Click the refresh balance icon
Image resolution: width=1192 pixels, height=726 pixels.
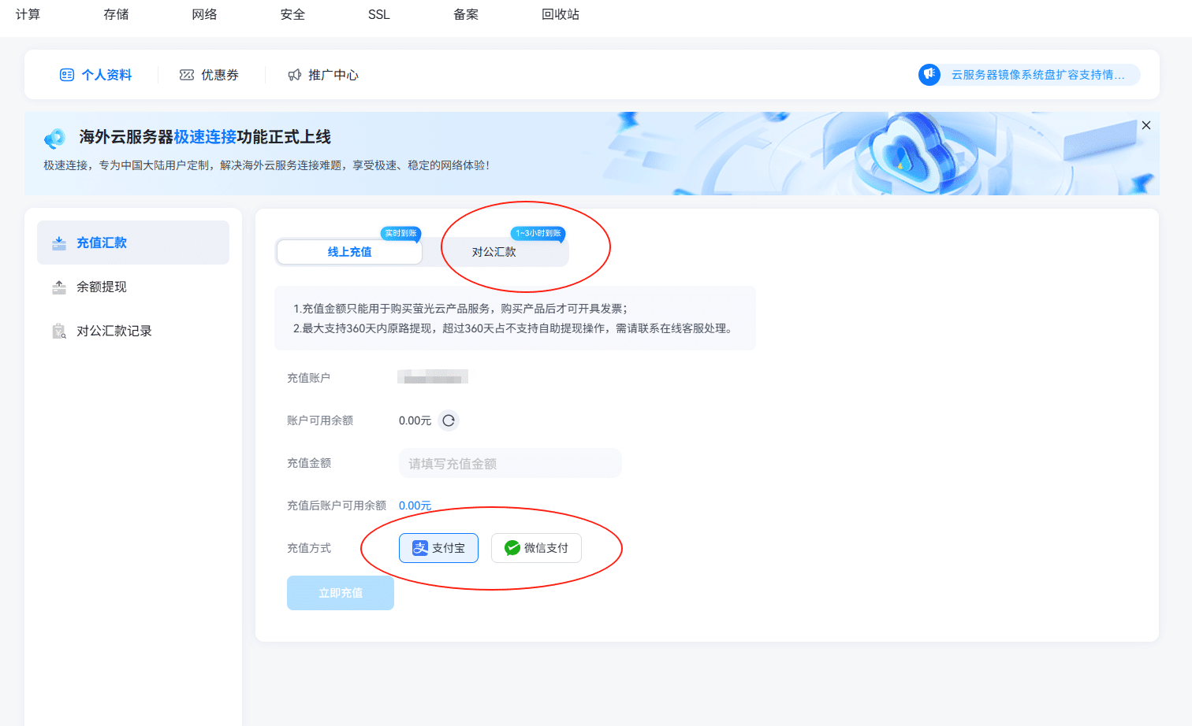click(x=449, y=420)
